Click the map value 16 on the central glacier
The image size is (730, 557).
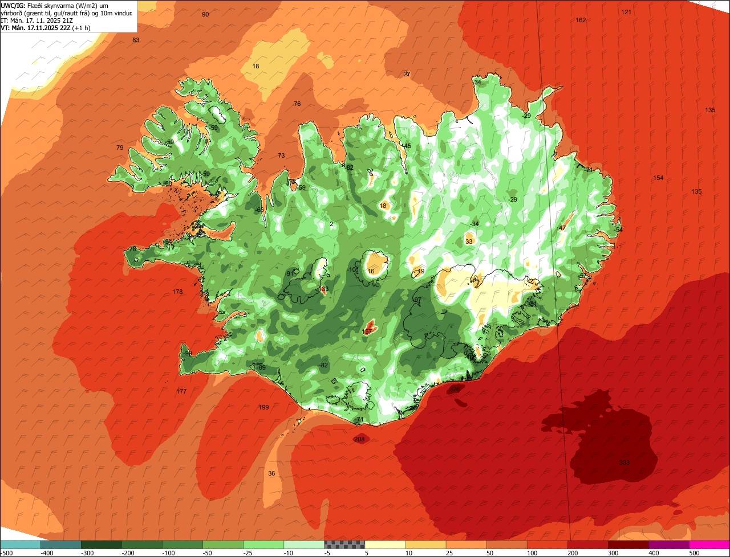371,271
